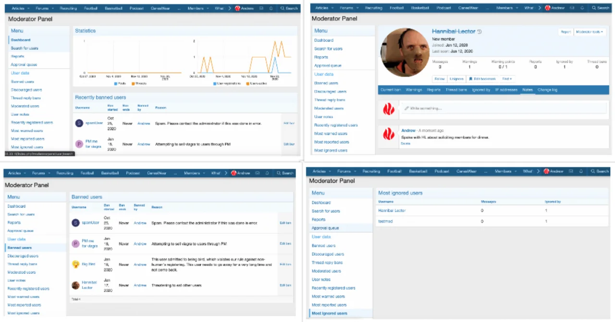Screen dimensions: 615x322
Task: Click Big Bird's avatar in Banned users
Action: click(75, 264)
